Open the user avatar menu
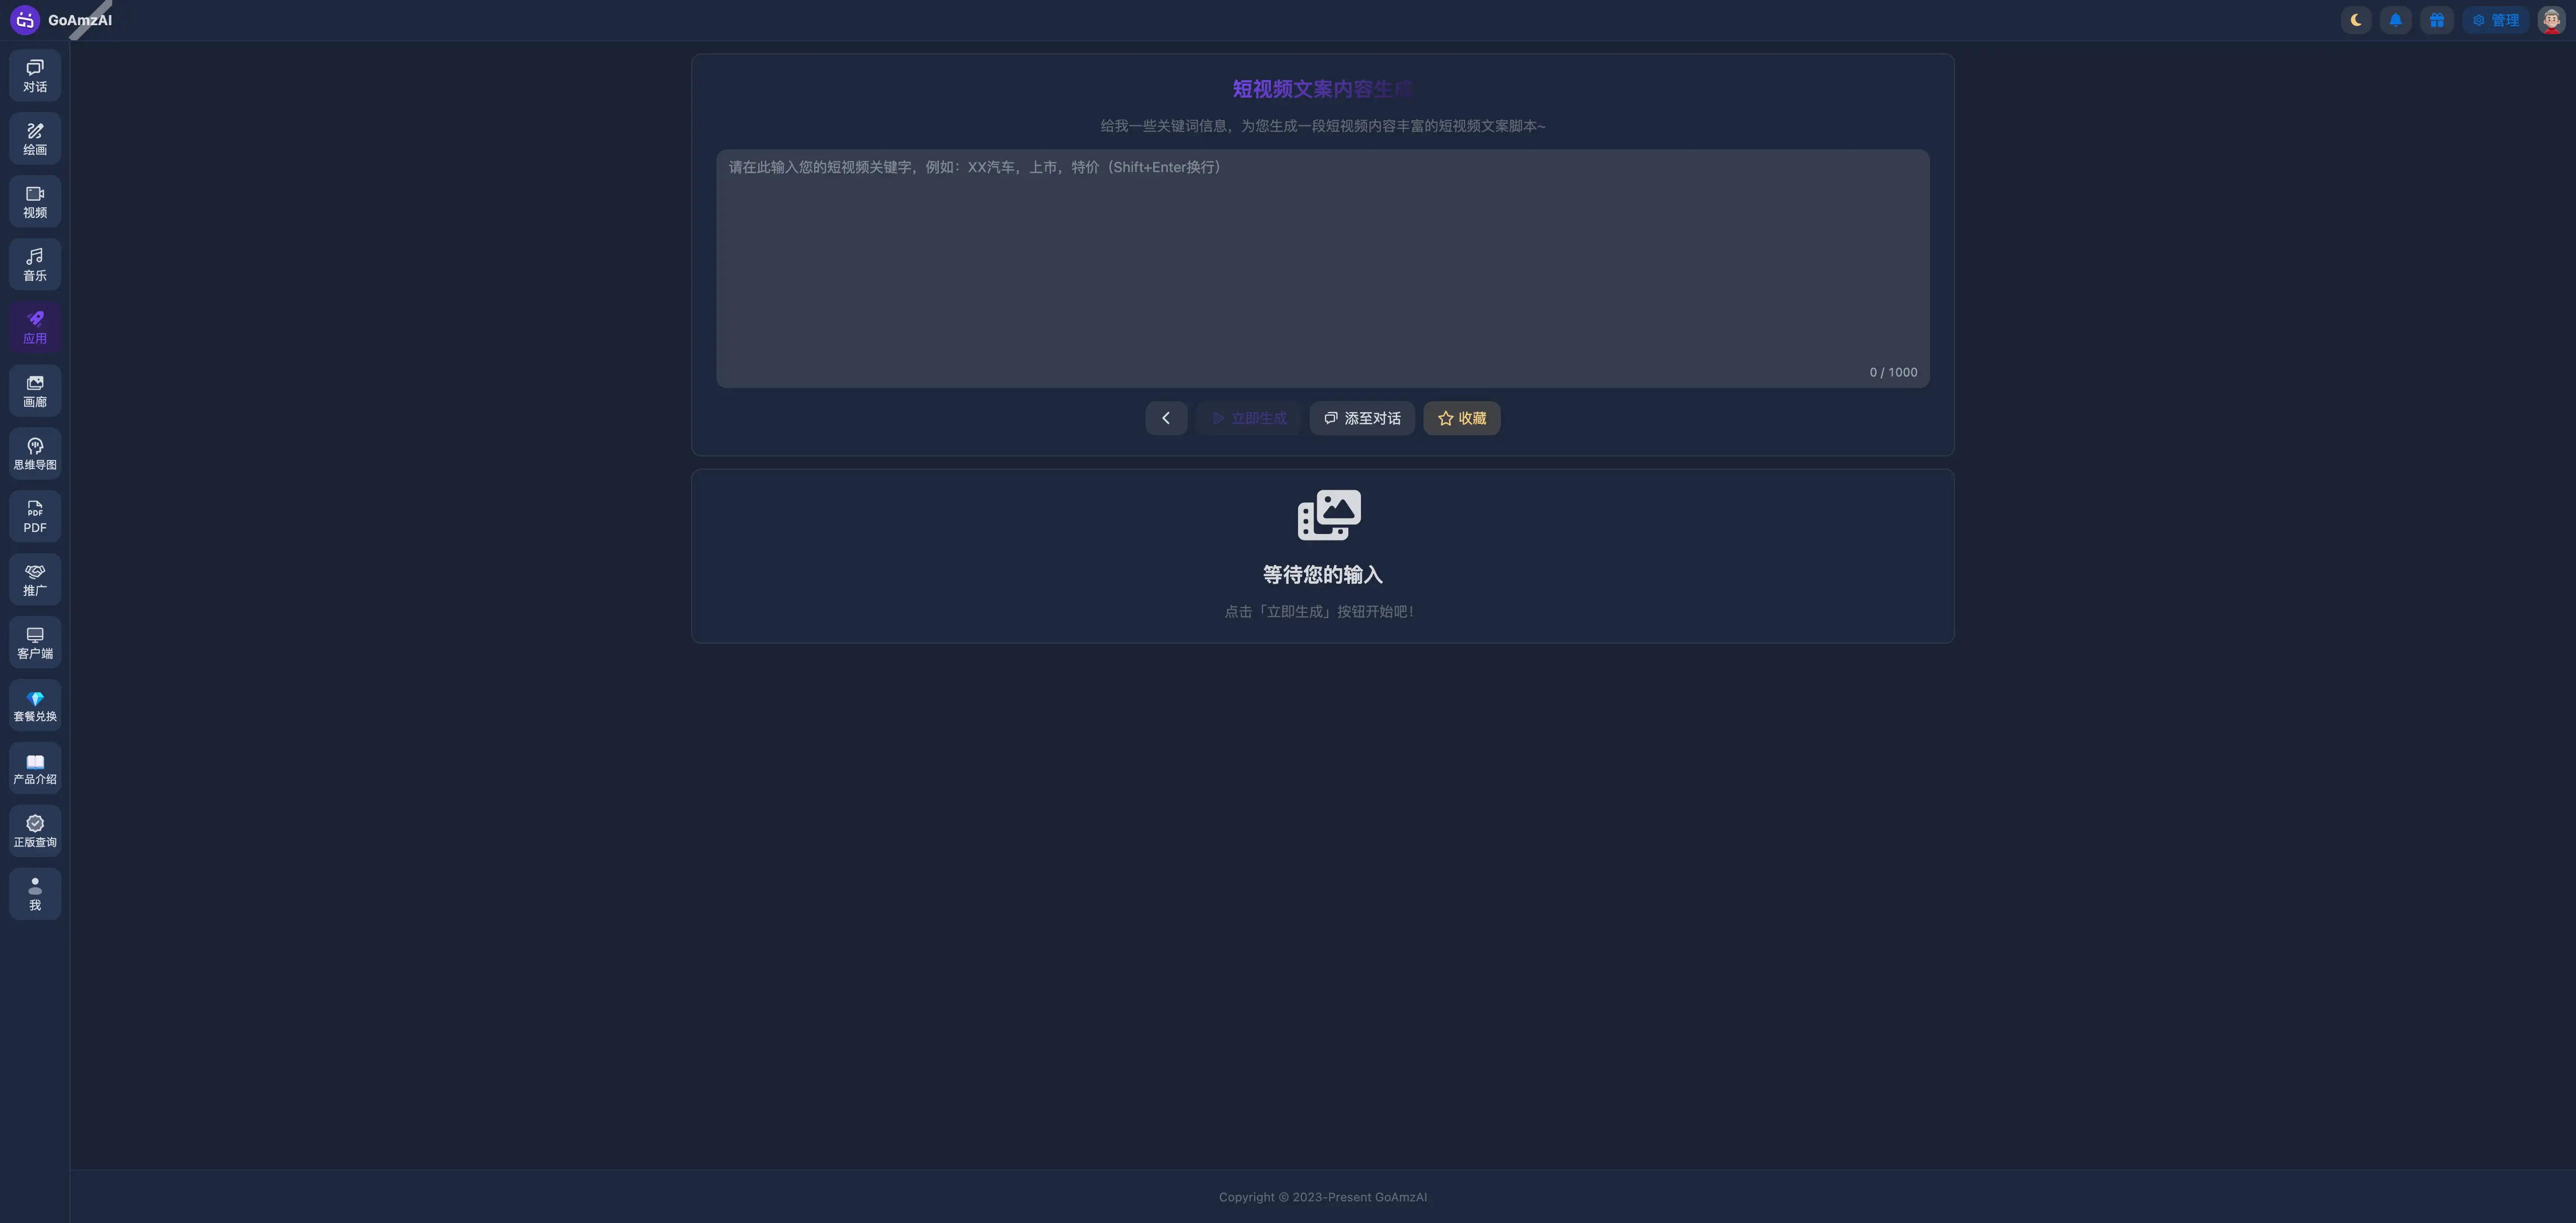 point(2552,20)
